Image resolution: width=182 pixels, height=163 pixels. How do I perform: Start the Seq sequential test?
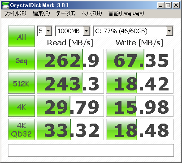pyautogui.click(x=22, y=60)
